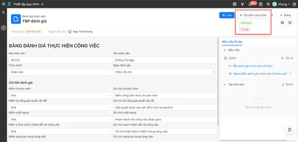Toggle the right panel layout icon
The image size is (298, 142).
[290, 23]
